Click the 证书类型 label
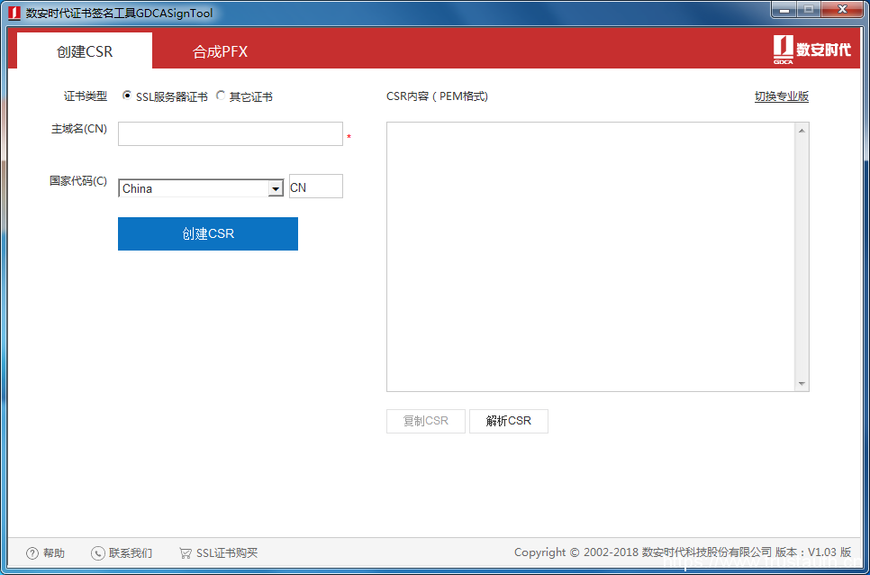 pos(86,96)
